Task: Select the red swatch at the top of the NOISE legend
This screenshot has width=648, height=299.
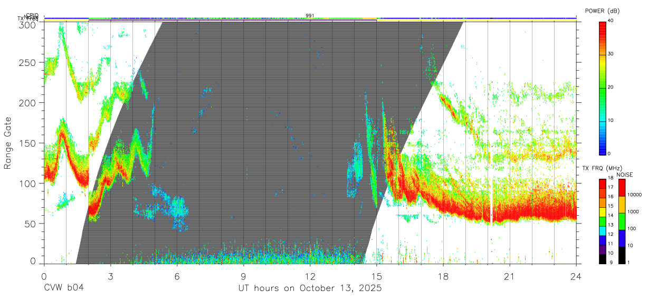Action: click(x=622, y=188)
